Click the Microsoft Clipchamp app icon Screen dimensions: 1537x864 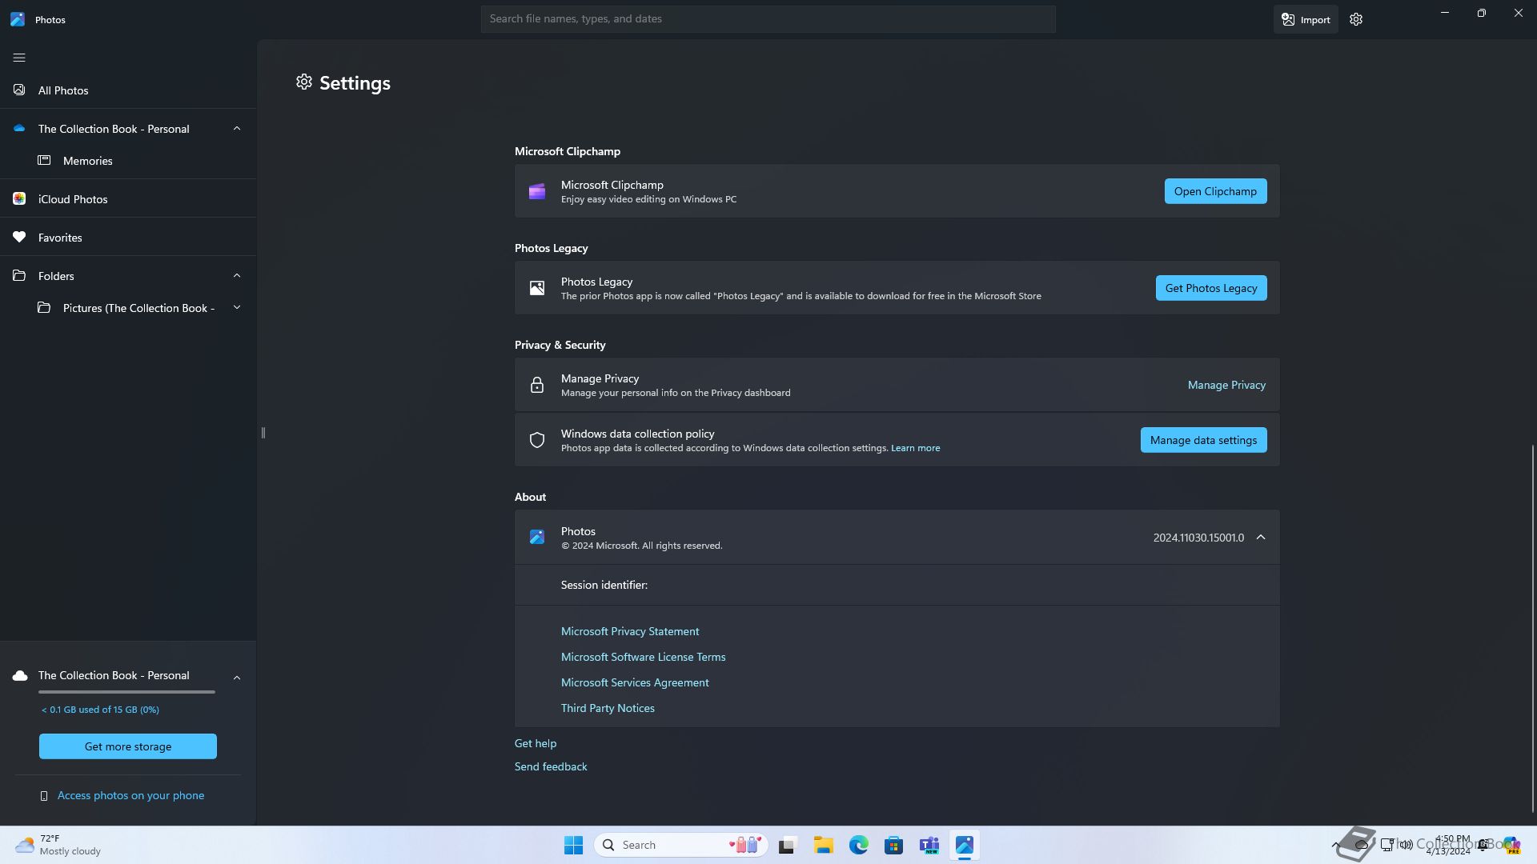[x=537, y=191]
